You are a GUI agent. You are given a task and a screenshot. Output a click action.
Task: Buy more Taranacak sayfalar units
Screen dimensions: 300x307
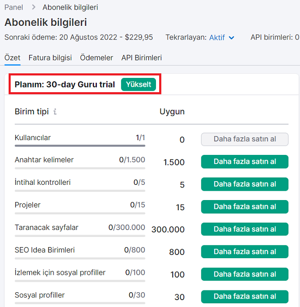pos(245,229)
